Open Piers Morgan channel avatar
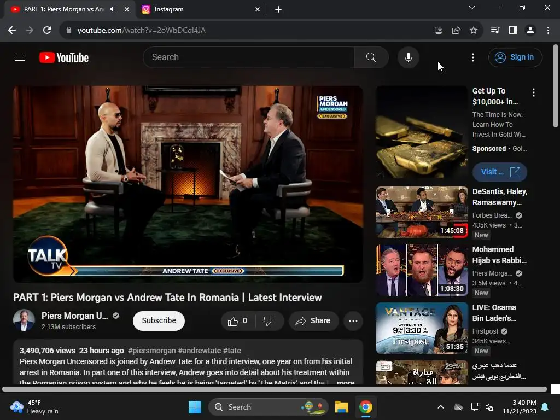 24,320
